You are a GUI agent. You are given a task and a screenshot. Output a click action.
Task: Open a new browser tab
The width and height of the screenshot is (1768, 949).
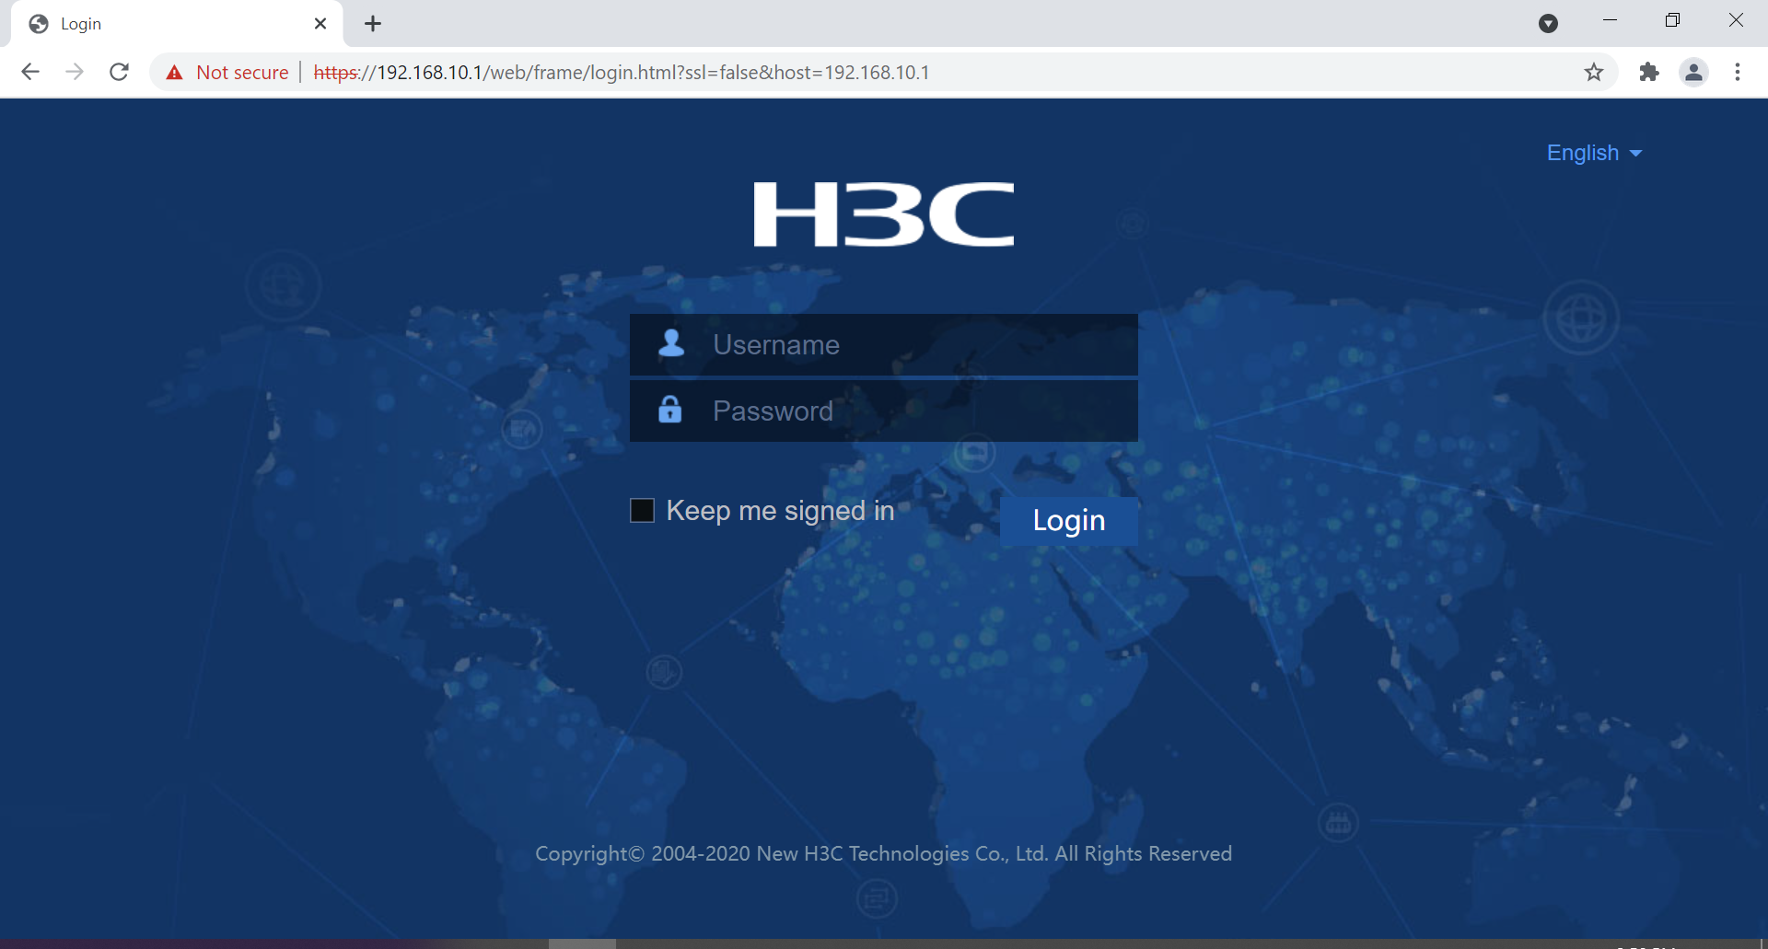pos(372,23)
